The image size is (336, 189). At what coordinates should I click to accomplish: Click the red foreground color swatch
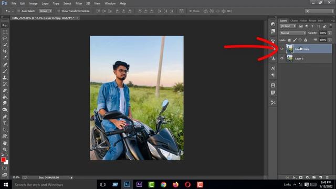pyautogui.click(x=3, y=160)
